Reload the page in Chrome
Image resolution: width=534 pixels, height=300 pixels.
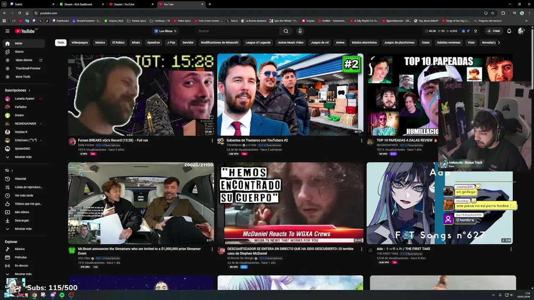pyautogui.click(x=19, y=13)
